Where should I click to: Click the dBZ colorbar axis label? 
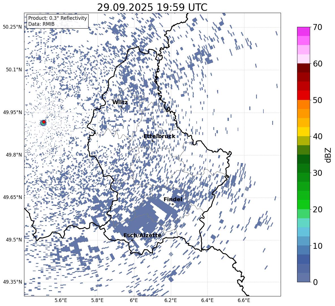328,155
